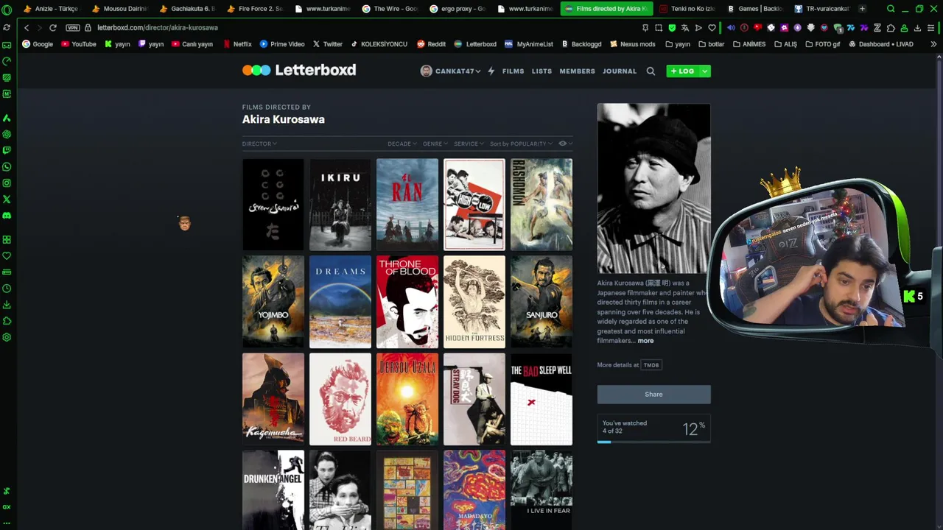Screen dimensions: 943x530
Task: Expand the DECADE filter dropdown
Action: coord(402,144)
